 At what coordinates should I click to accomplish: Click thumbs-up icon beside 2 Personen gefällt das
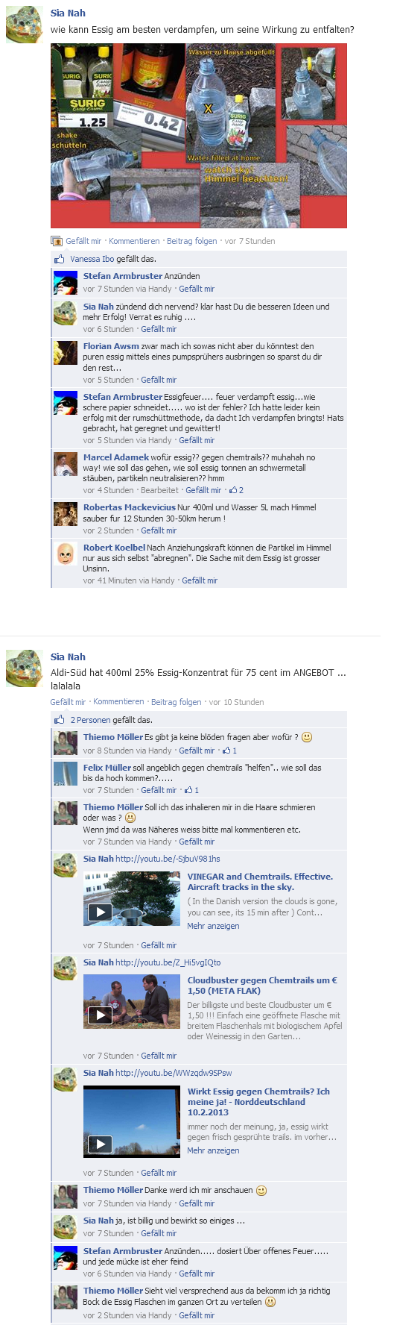coord(59,720)
